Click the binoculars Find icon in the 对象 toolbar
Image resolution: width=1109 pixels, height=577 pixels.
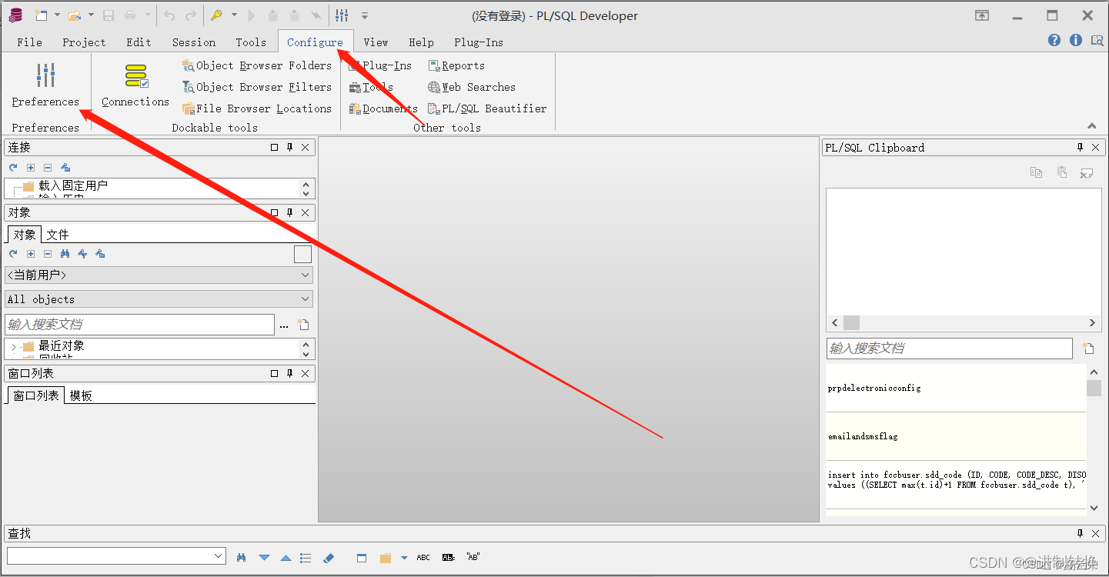[x=65, y=254]
